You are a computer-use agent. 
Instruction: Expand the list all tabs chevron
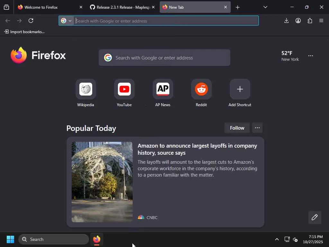pos(265,7)
